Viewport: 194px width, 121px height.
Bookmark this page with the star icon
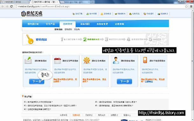pyautogui.click(x=186, y=6)
